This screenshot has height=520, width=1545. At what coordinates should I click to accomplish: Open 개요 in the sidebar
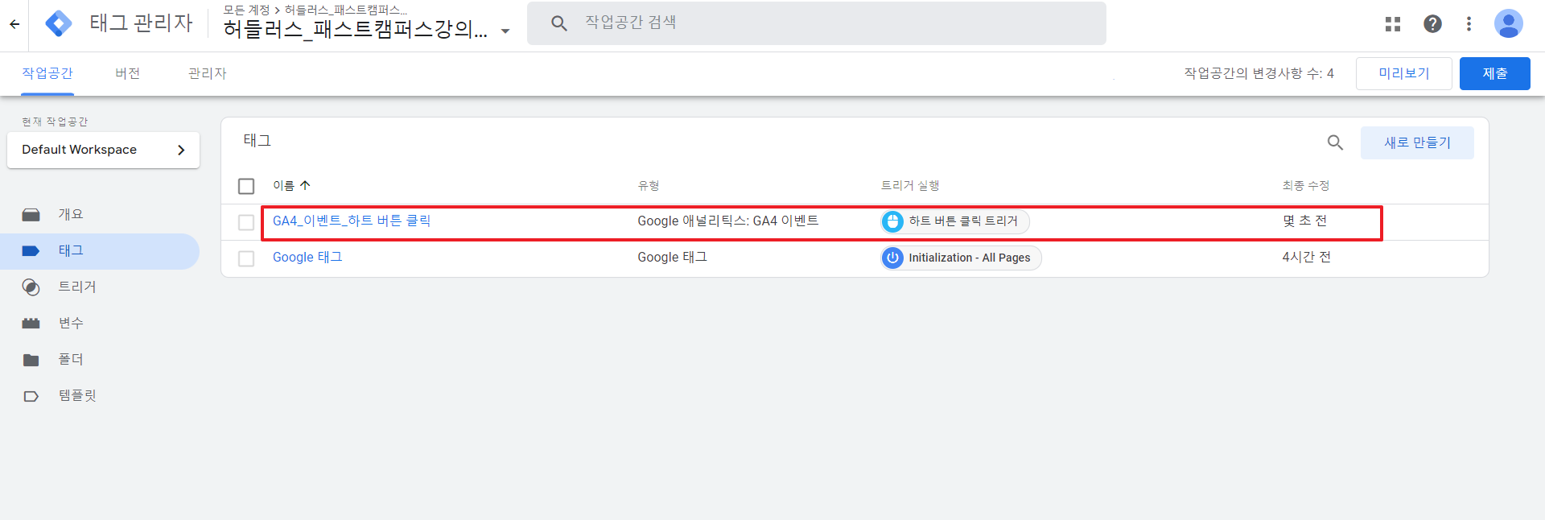coord(71,214)
